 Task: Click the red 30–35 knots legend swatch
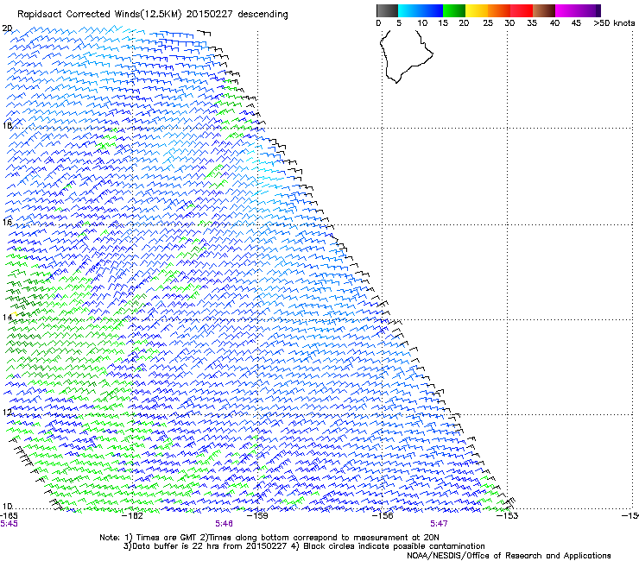522,10
